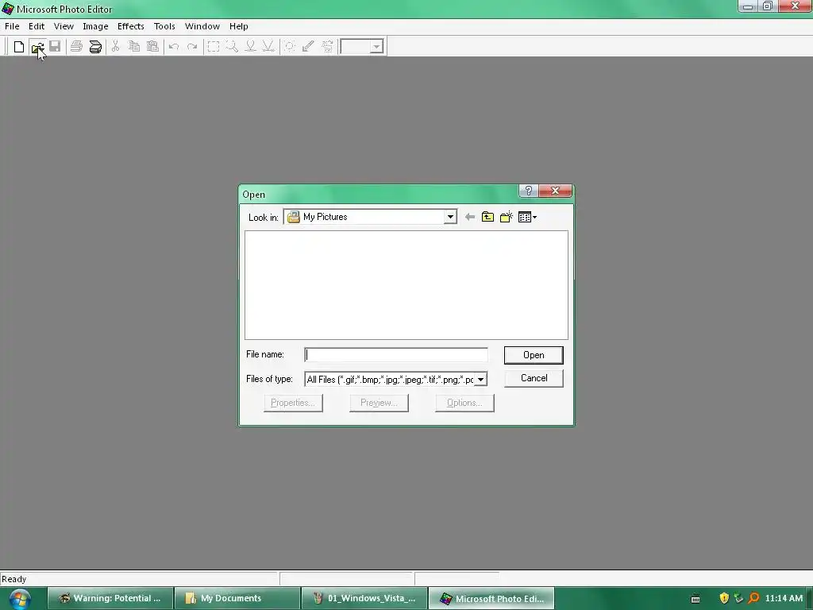This screenshot has height=610, width=813.
Task: Click the Properties button
Action: pyautogui.click(x=293, y=403)
